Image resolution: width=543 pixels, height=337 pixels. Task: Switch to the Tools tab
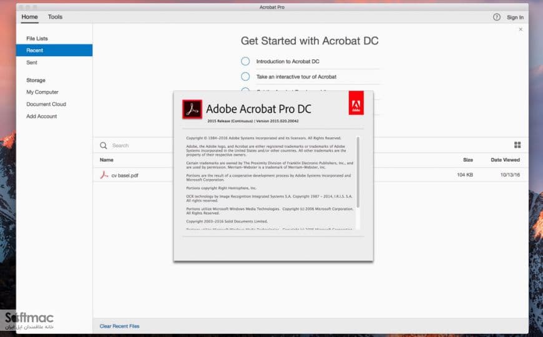[55, 17]
